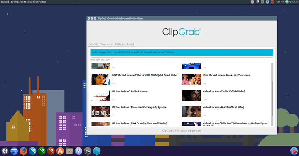Viewport: 299px width, 156px height.
Task: Switch to the Downloads tab
Action: click(x=106, y=44)
